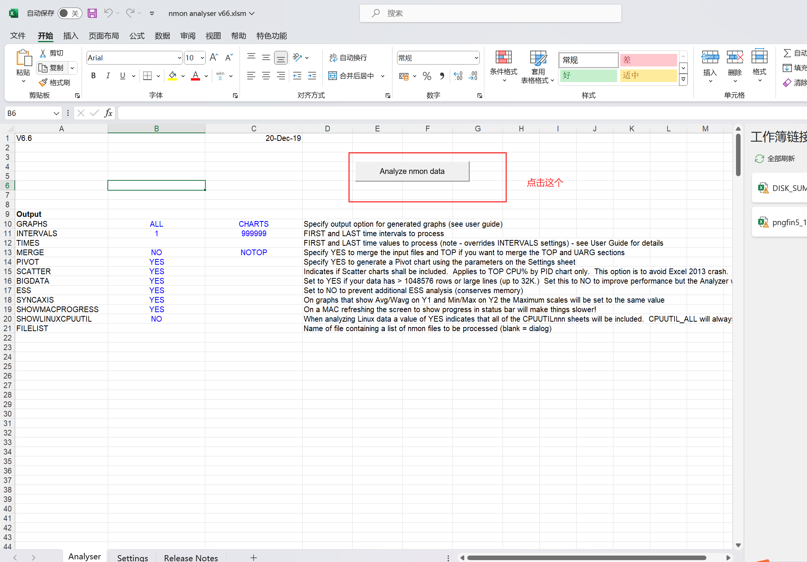Click the increase font size icon
The image size is (807, 562).
click(214, 58)
